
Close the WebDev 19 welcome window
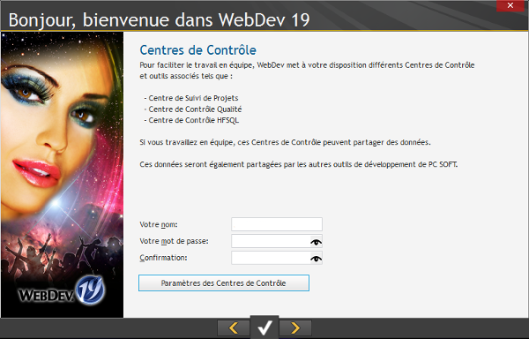[510, 5]
